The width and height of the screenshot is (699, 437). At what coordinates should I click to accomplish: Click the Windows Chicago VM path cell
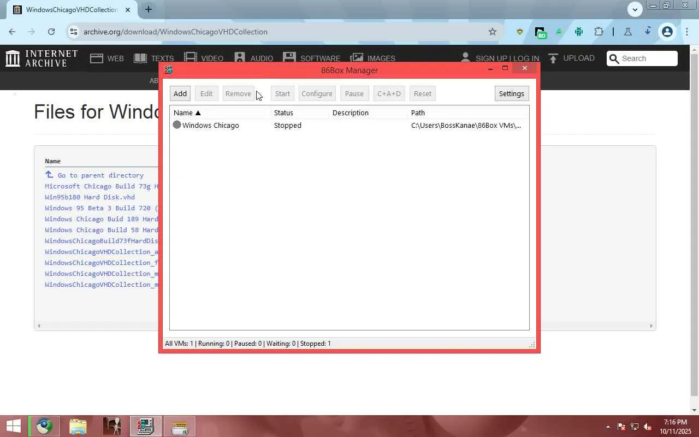(466, 125)
